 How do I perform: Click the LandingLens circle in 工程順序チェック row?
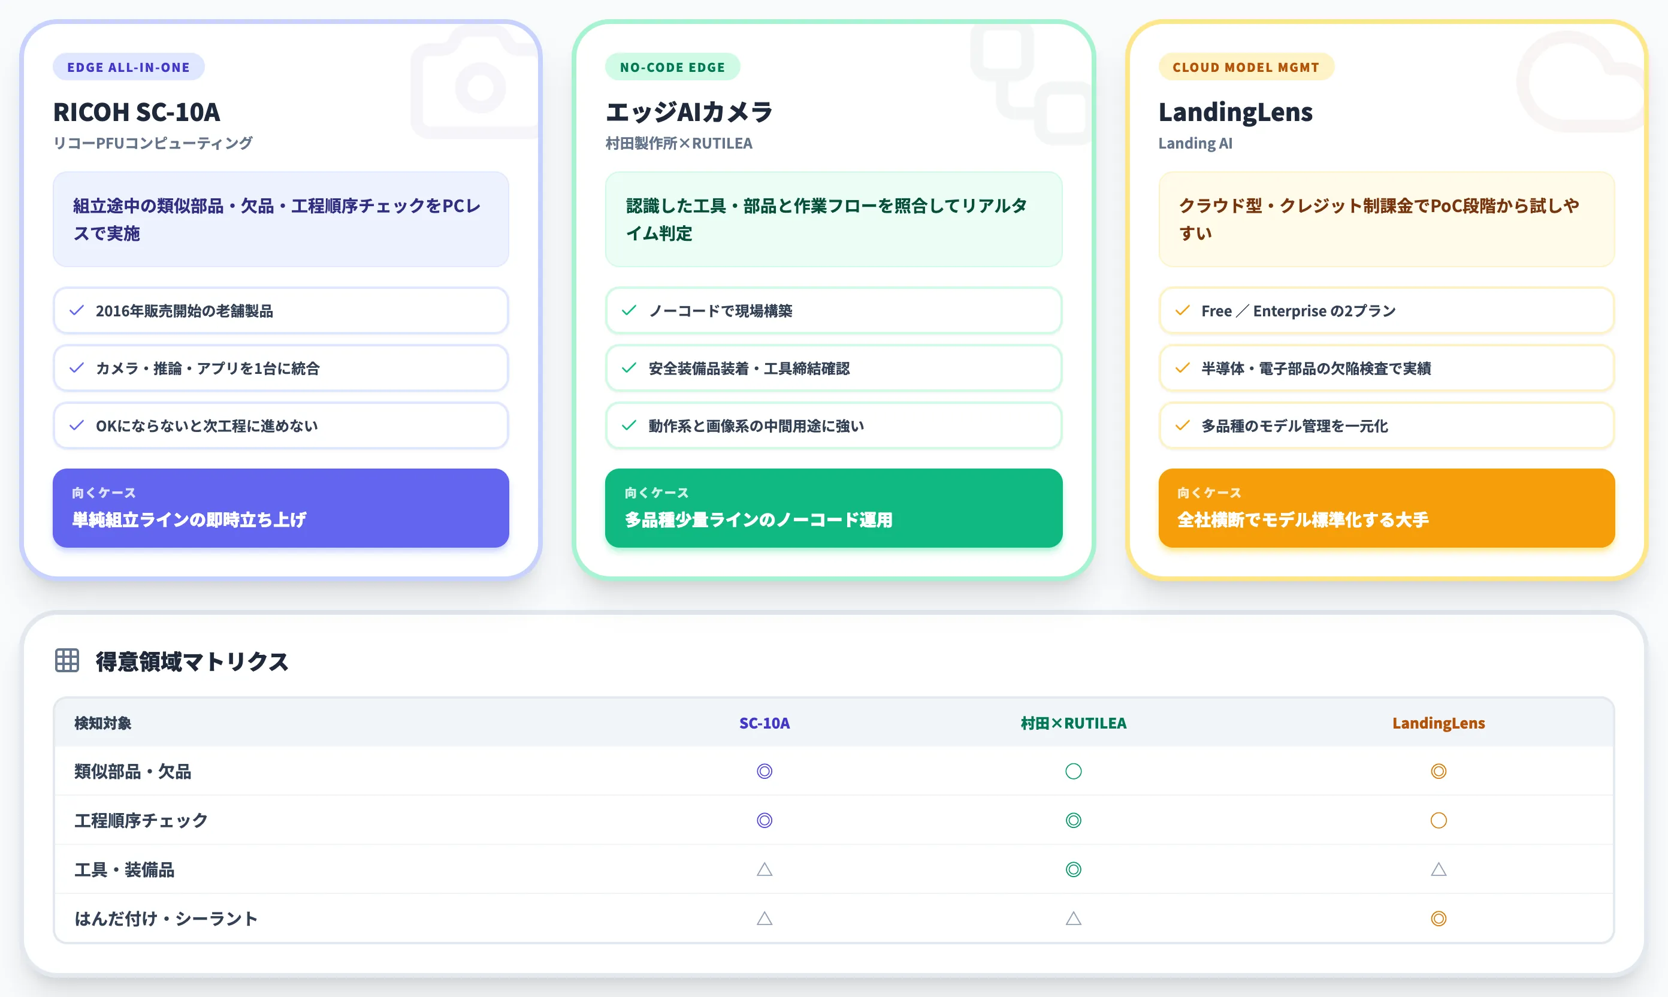coord(1439,820)
